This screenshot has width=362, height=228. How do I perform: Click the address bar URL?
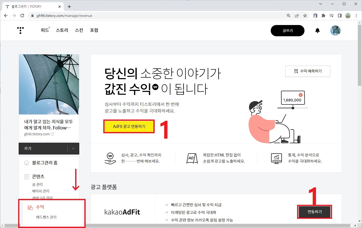tap(64, 16)
